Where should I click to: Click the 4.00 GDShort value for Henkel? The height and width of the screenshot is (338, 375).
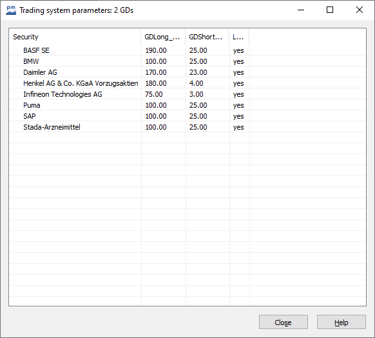(197, 83)
